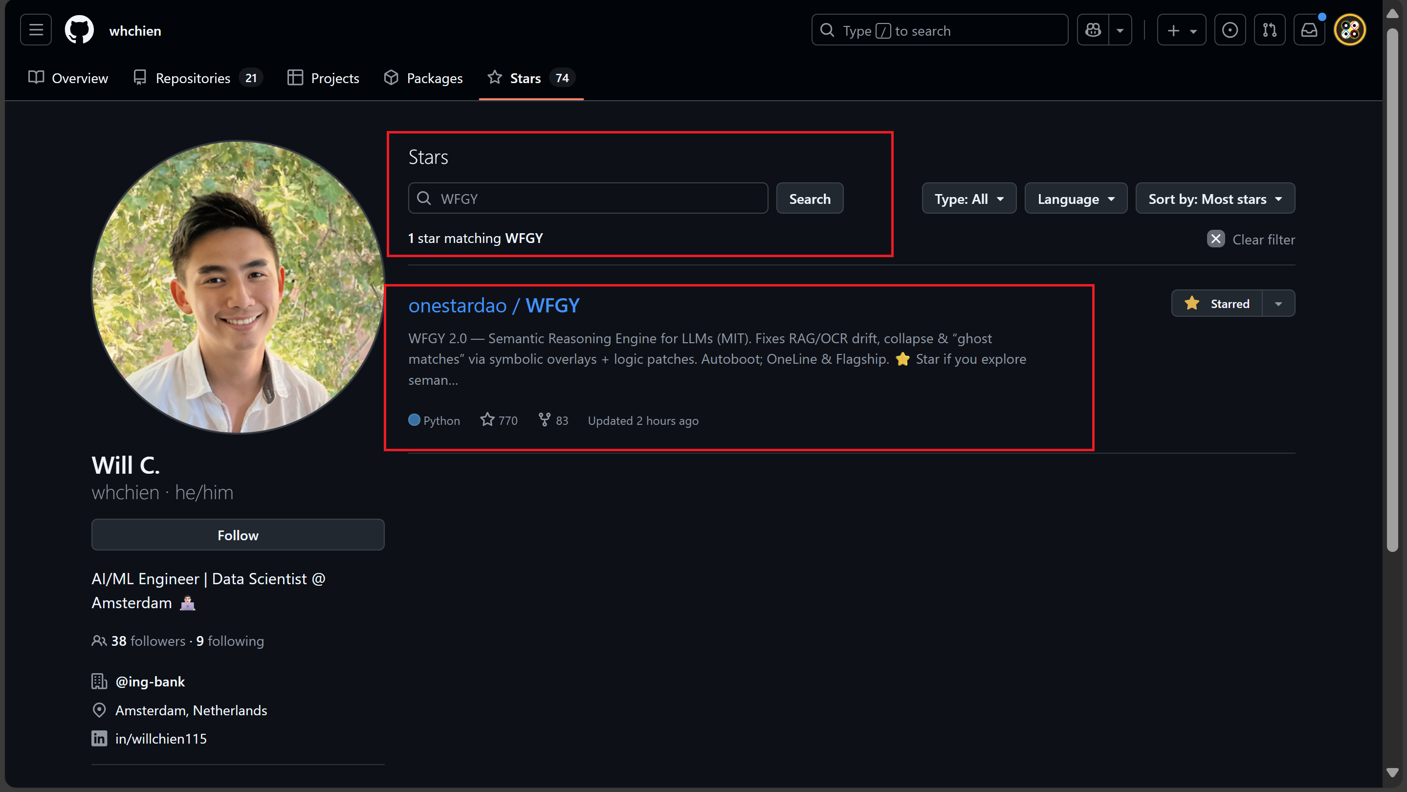This screenshot has height=792, width=1407.
Task: Expand the Type: All dropdown
Action: point(968,199)
